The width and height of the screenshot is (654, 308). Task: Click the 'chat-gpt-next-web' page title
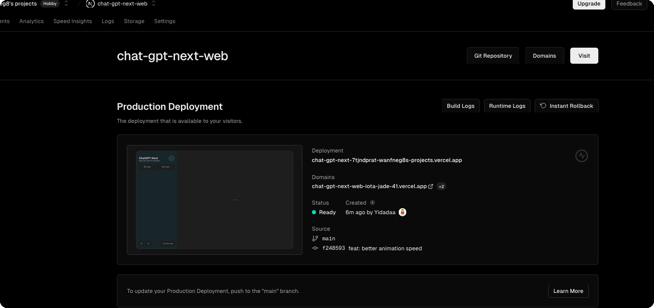(x=173, y=56)
